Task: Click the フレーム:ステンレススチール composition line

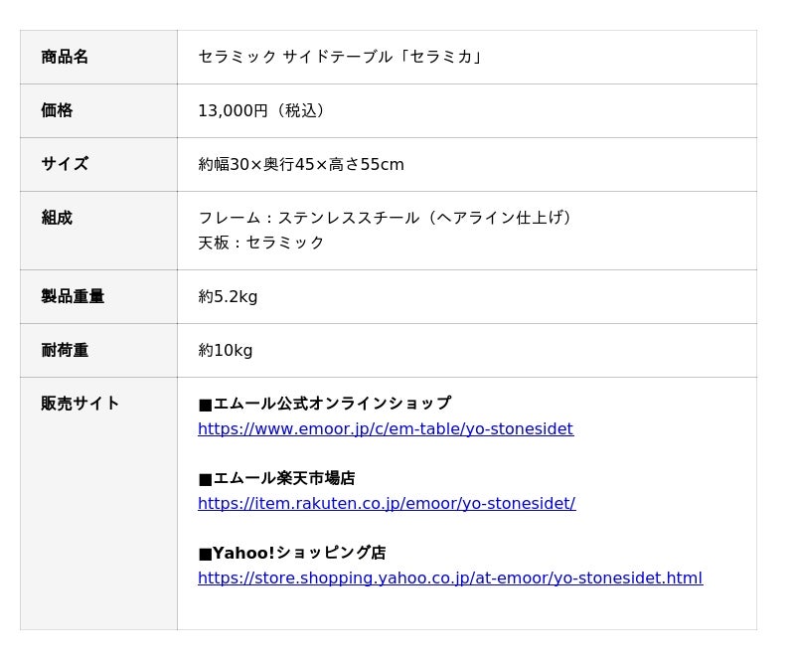Action: tap(387, 218)
